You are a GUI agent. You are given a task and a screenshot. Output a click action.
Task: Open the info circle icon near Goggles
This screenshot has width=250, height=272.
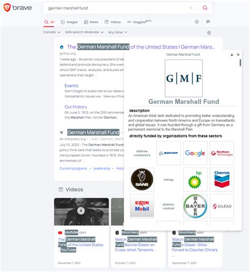[x=197, y=22]
